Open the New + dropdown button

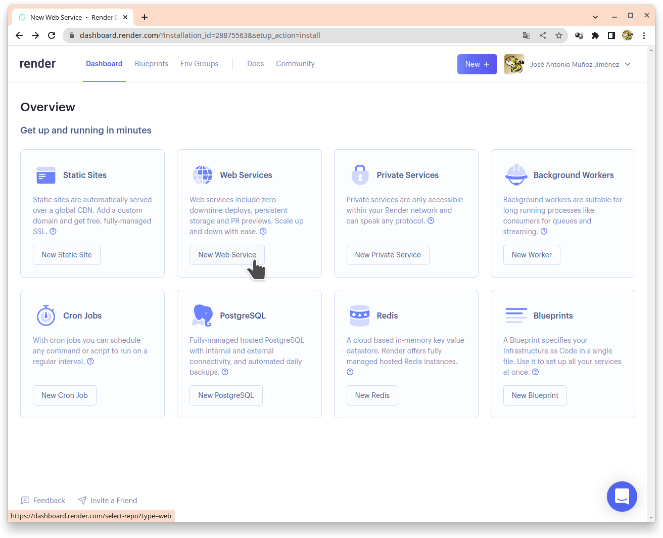pyautogui.click(x=477, y=64)
